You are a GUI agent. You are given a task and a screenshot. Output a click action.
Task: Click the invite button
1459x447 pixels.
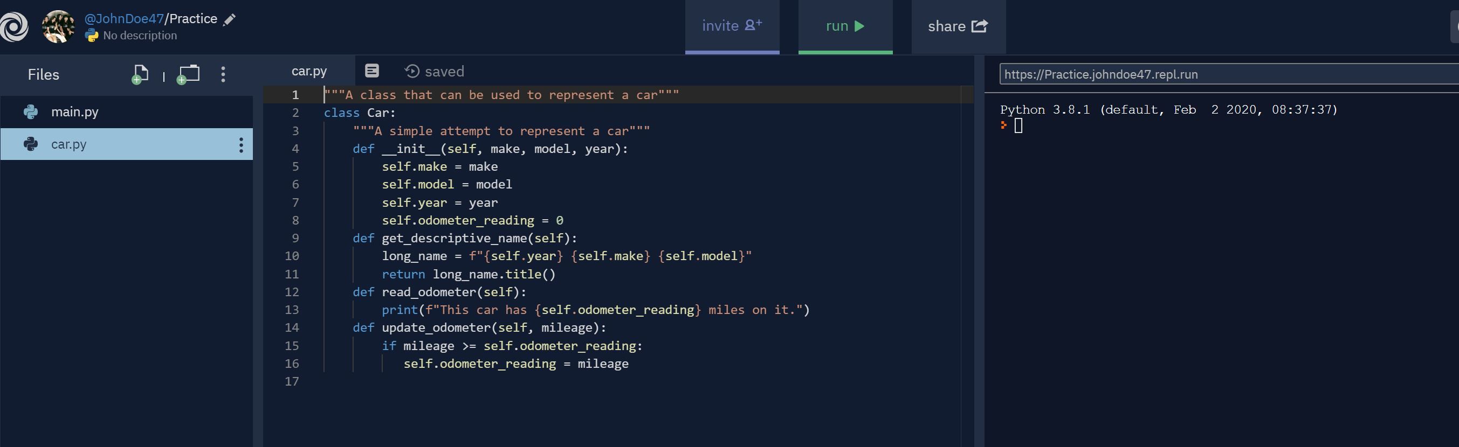pos(732,26)
